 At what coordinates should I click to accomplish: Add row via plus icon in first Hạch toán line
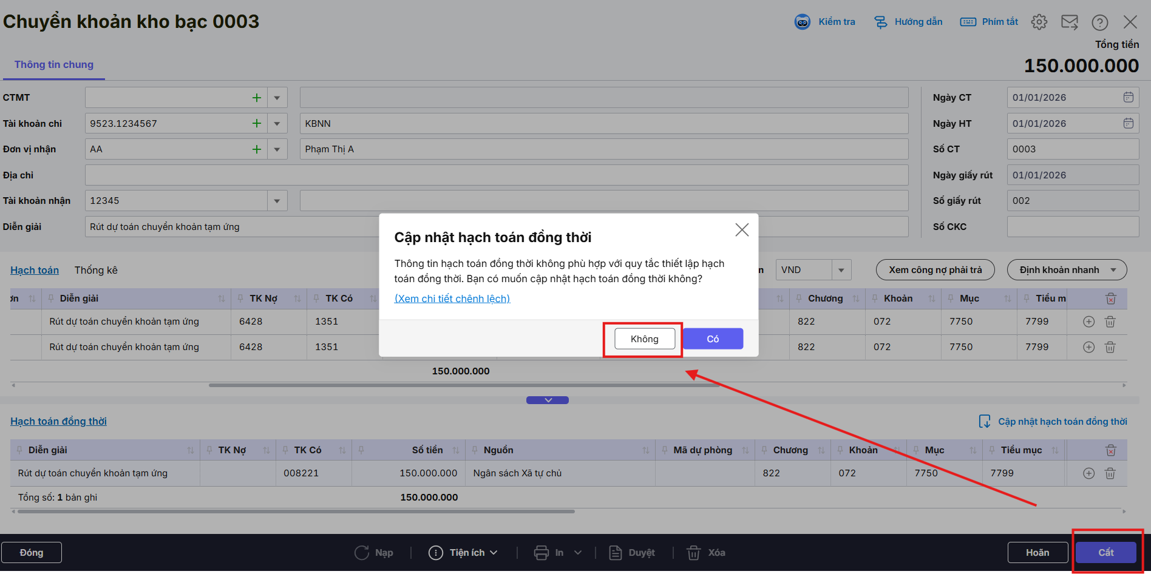tap(1088, 322)
